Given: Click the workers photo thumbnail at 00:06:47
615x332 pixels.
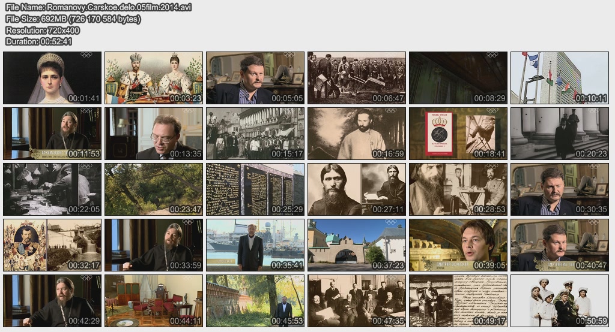Looking at the screenshot, I should tap(357, 78).
